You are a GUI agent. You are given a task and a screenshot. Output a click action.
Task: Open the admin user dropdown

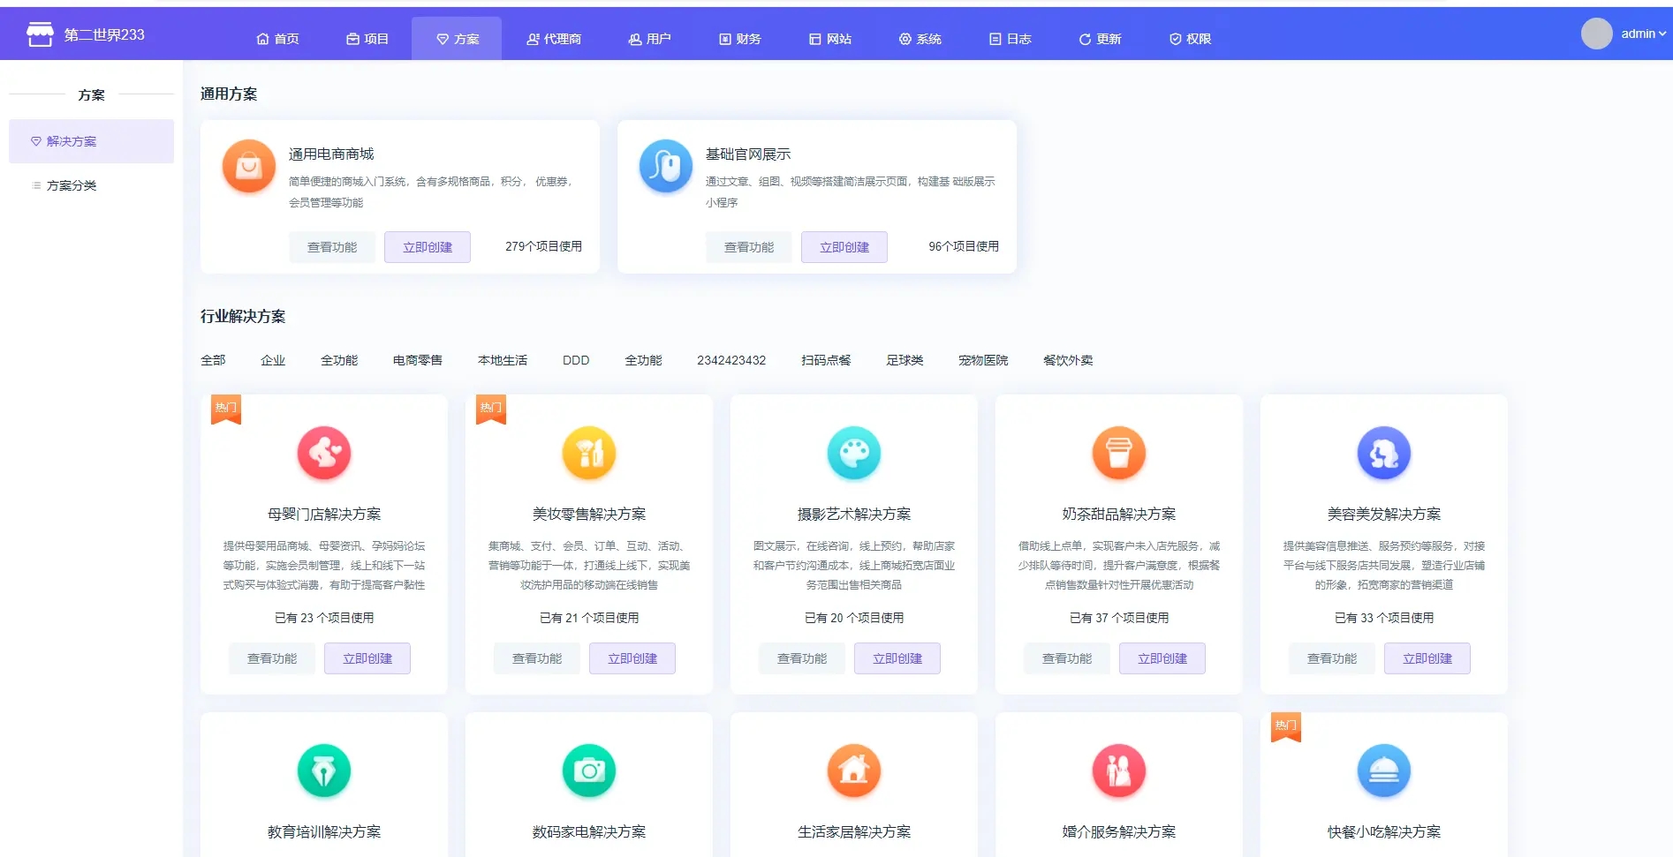coord(1643,34)
